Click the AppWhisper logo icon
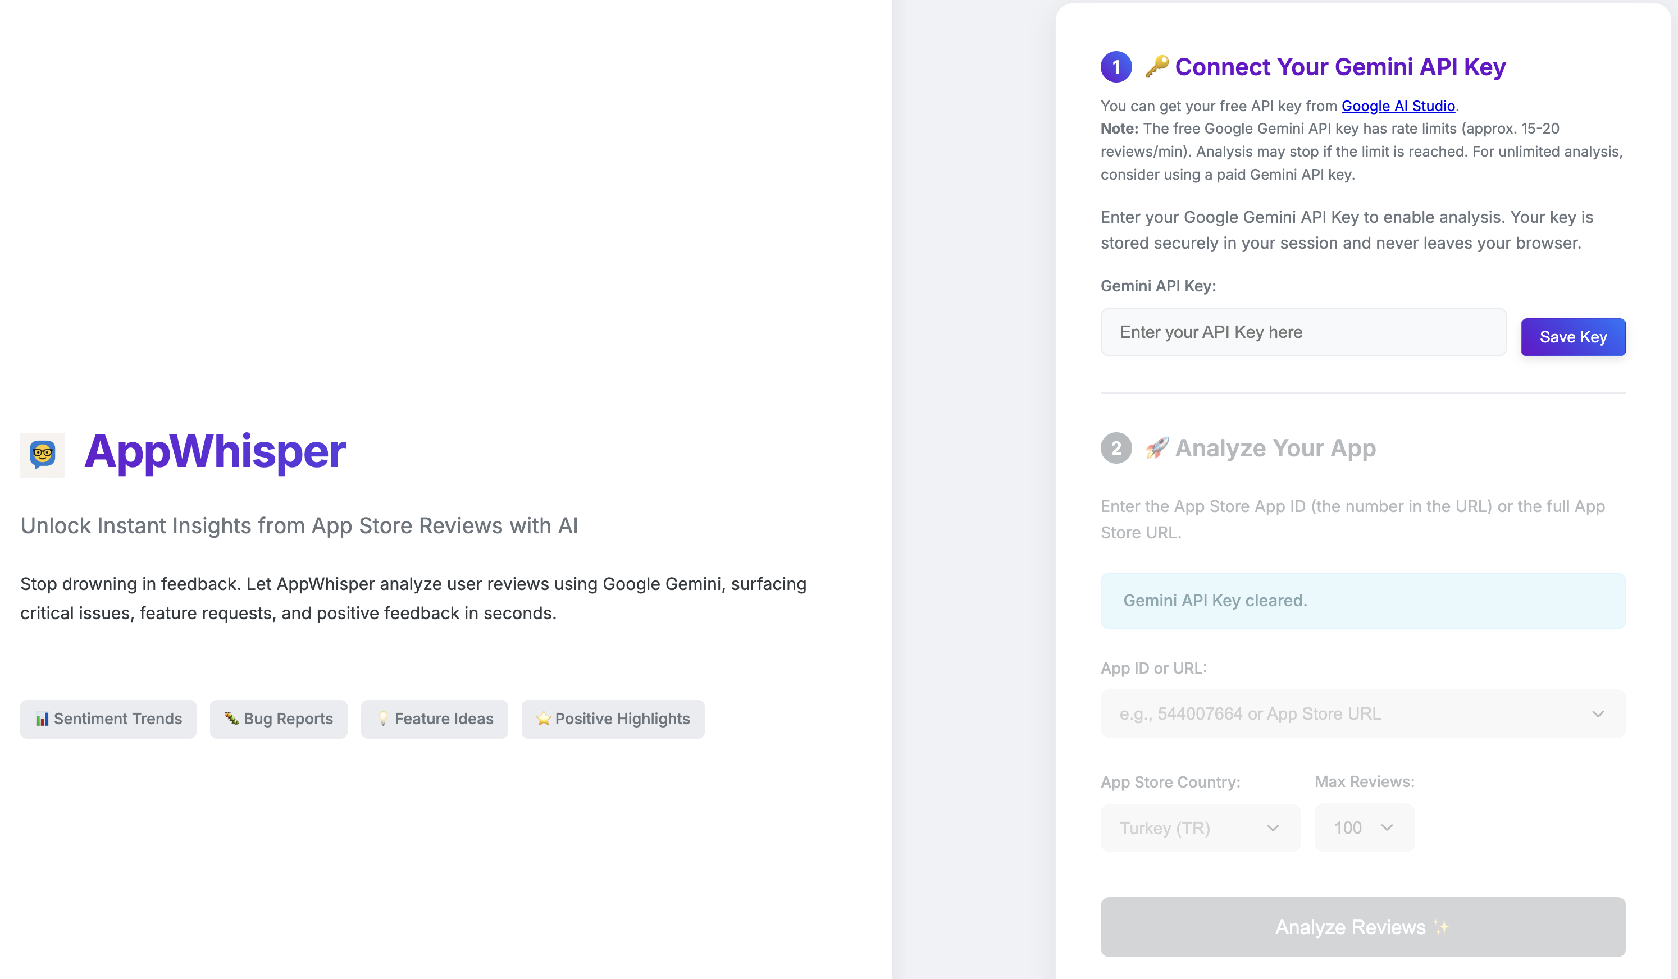Viewport: 1678px width, 979px height. coord(43,455)
